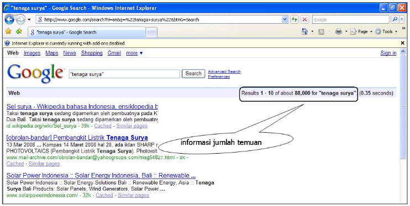
Task: Open Cached link for solarpowerindonesia.com result
Action: 104,195
